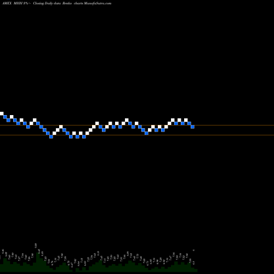
Task: Select the last blue Renko brick
Action: [x=192, y=127]
